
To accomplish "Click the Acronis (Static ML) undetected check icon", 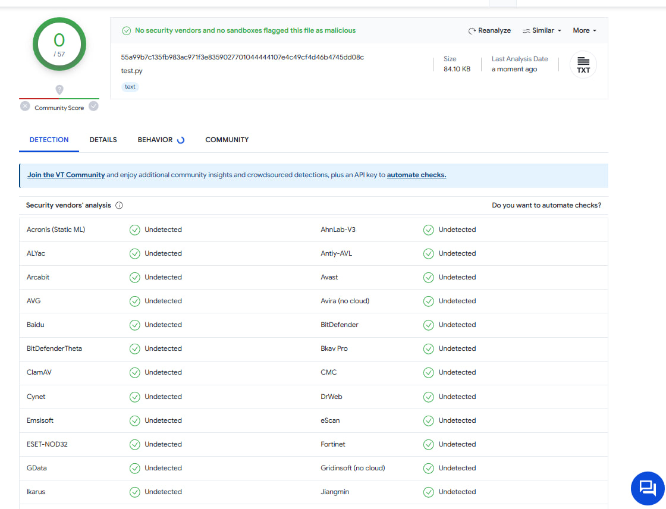I will tap(134, 230).
